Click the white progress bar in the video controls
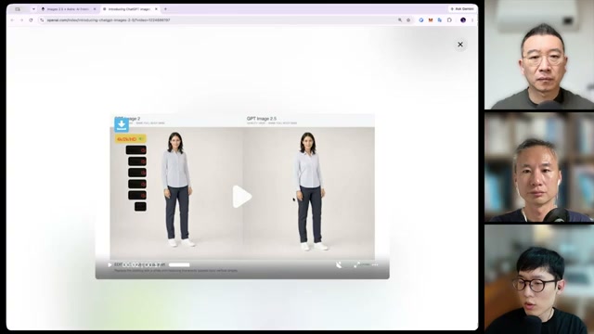Viewport: 594px width, 334px height. pyautogui.click(x=179, y=265)
